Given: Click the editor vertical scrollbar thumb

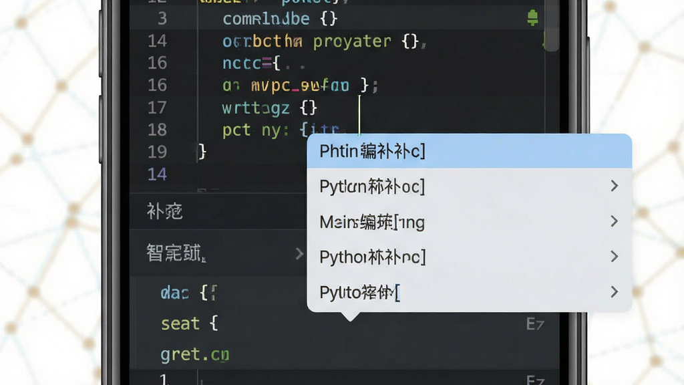Looking at the screenshot, I should pos(551,26).
